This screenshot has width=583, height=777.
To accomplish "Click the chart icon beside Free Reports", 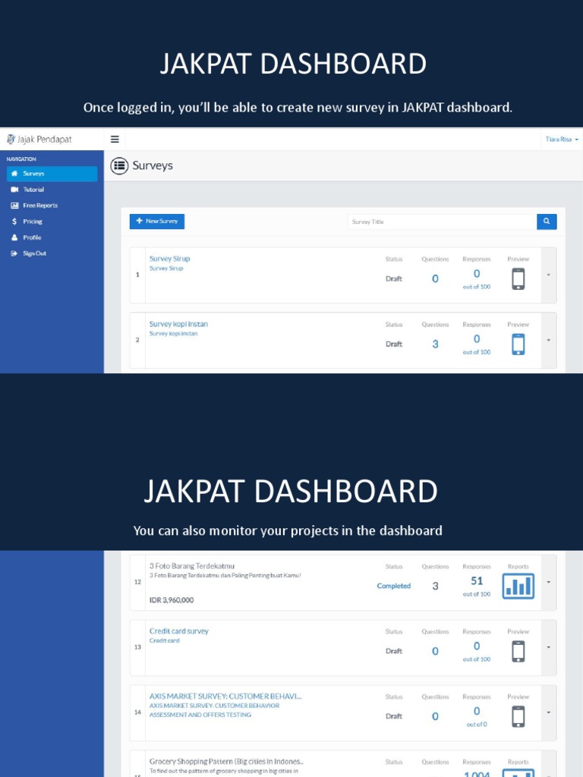I will click(14, 205).
